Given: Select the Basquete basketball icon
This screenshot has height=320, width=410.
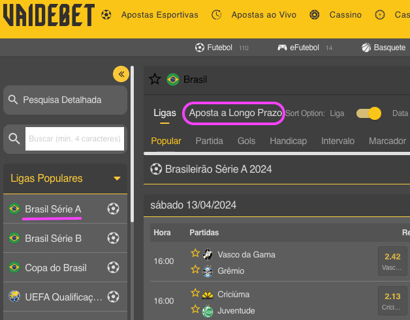Looking at the screenshot, I should coord(366,48).
